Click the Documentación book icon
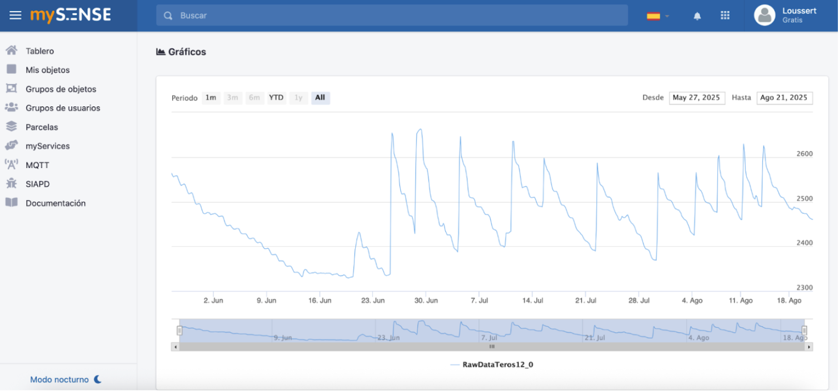The width and height of the screenshot is (838, 392). (x=11, y=203)
